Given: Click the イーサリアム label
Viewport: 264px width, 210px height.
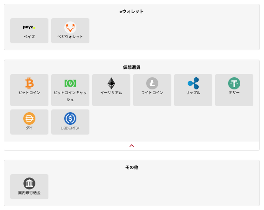Looking at the screenshot, I should click(x=111, y=93).
